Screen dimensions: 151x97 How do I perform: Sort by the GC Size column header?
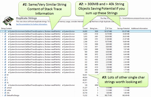point(108,28)
